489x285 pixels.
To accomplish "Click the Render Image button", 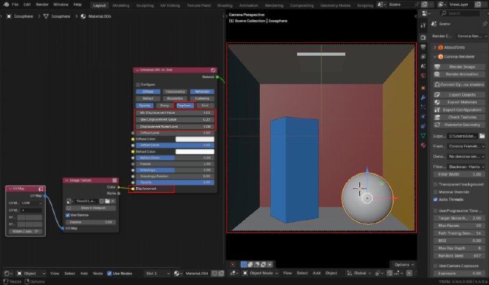I will [x=459, y=67].
